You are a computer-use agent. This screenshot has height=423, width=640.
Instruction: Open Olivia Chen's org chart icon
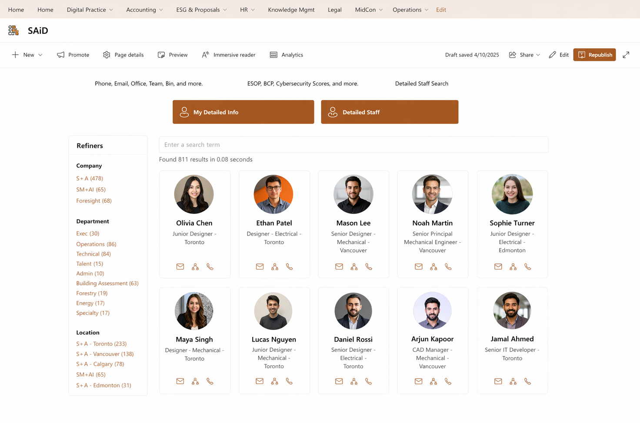(x=195, y=266)
